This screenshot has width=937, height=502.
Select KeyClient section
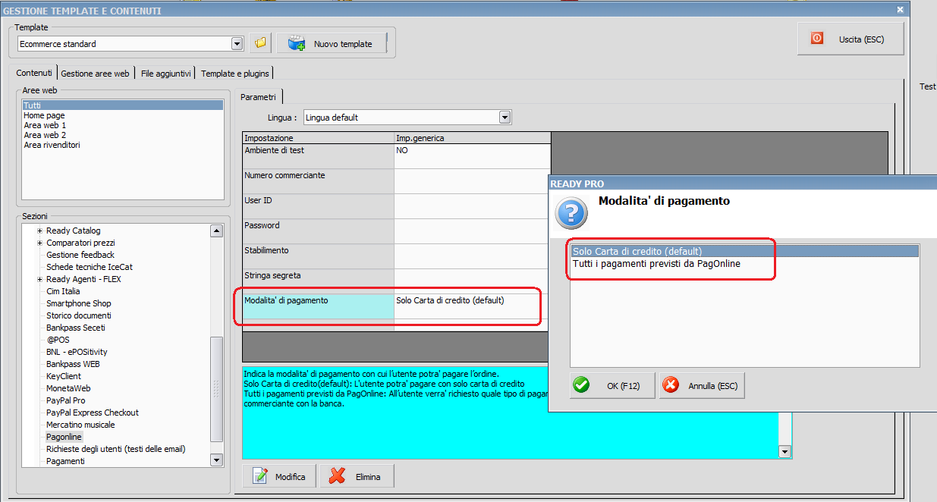64,376
